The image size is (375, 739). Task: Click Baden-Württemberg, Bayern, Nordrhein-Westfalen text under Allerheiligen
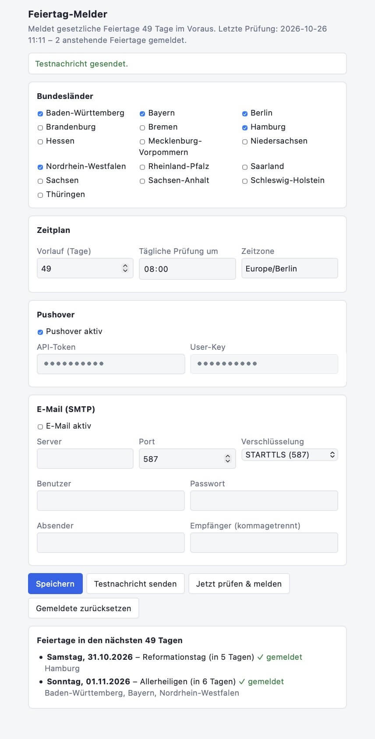pyautogui.click(x=142, y=693)
